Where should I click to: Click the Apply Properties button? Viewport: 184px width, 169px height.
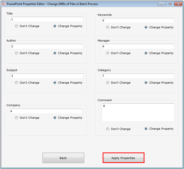tap(123, 158)
